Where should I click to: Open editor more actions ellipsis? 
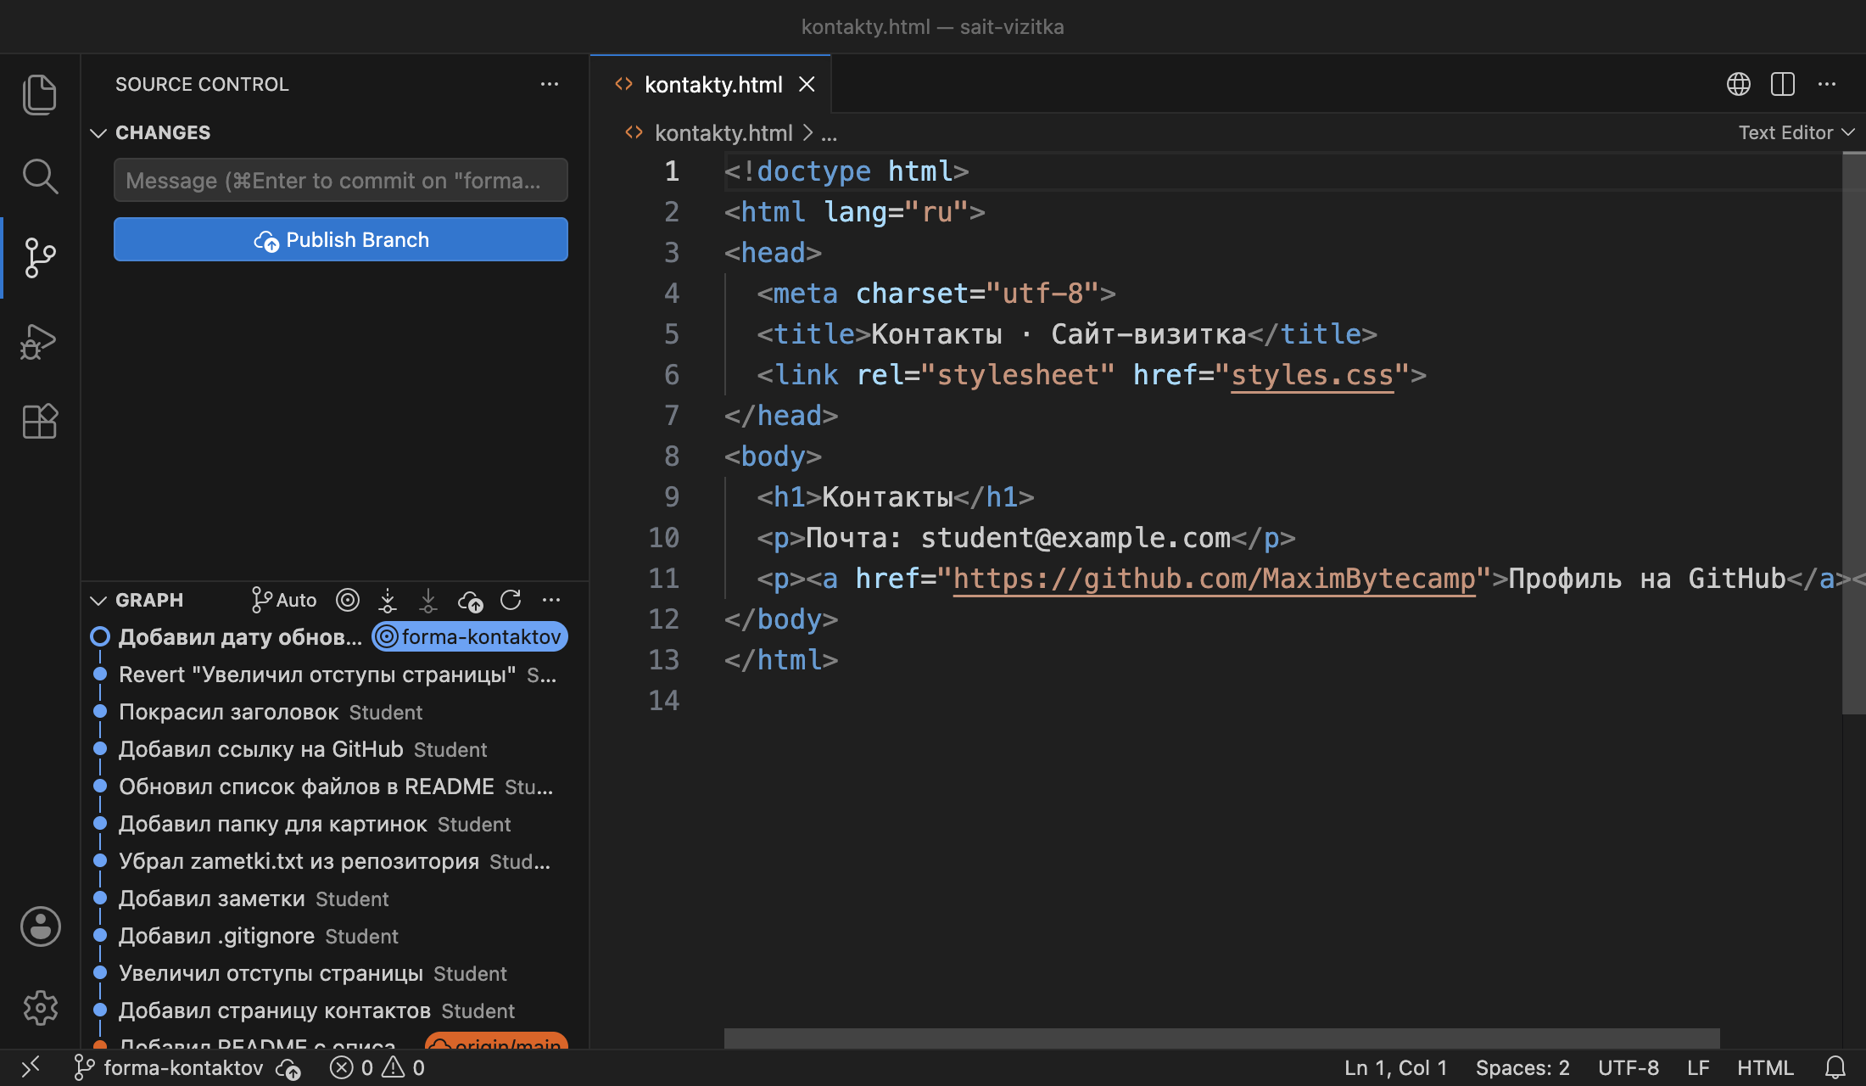pos(1827,84)
